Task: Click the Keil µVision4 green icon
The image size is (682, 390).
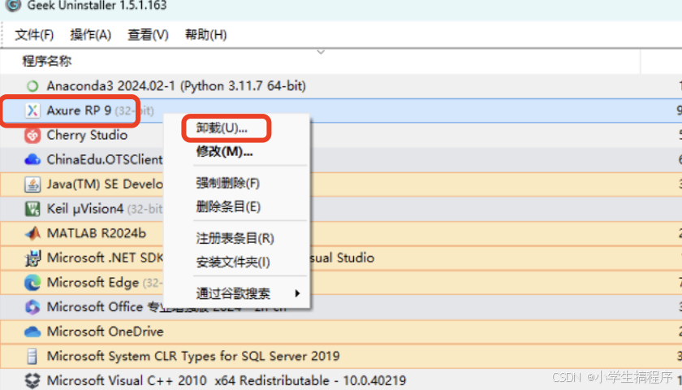Action: point(32,209)
